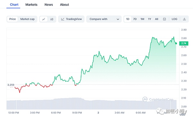
Task: Click the About tab
Action: click(64, 5)
